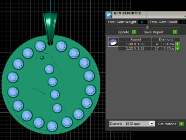Click the gem count 17 cell
This screenshot has width=186, height=140.
click(x=157, y=49)
